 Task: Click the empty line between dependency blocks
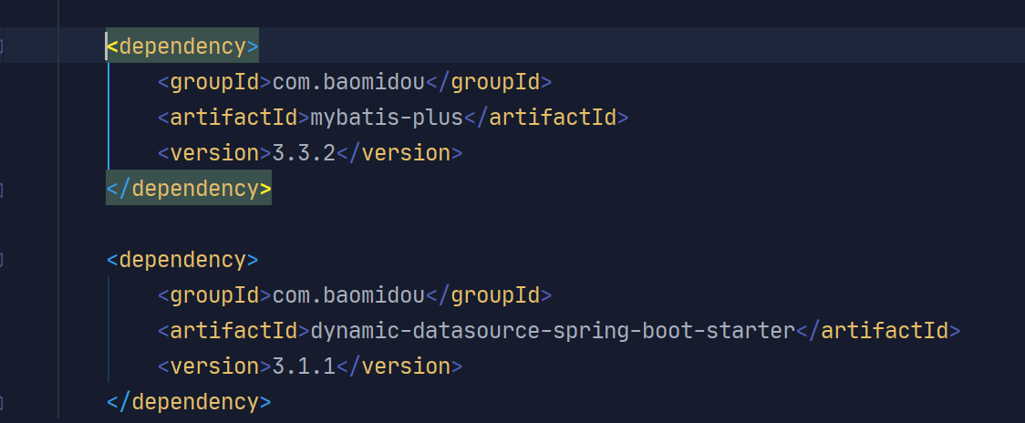coord(456,224)
